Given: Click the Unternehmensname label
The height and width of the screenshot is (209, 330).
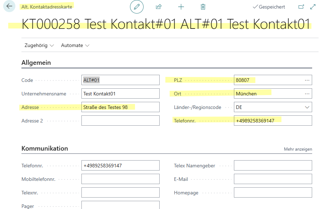Looking at the screenshot, I should pyautogui.click(x=44, y=94).
